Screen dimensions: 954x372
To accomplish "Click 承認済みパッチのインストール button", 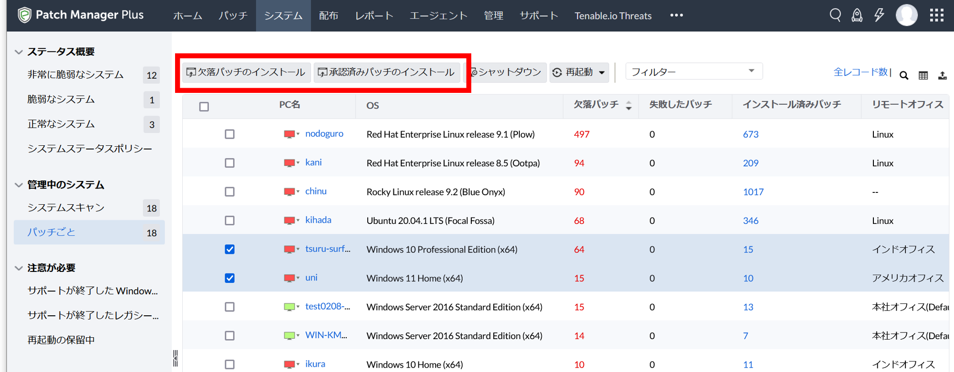I will click(x=387, y=72).
